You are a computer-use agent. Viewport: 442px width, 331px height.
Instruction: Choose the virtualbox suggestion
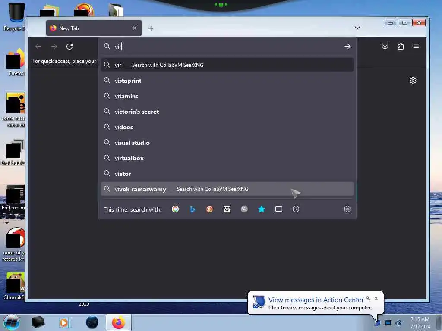click(227, 158)
